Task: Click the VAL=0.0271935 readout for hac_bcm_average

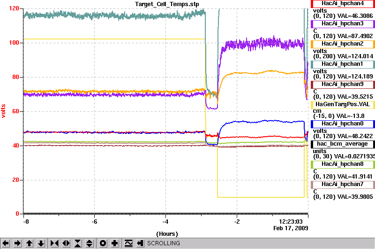Action: 355,156
